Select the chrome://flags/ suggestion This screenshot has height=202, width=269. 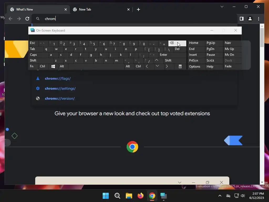(x=135, y=78)
